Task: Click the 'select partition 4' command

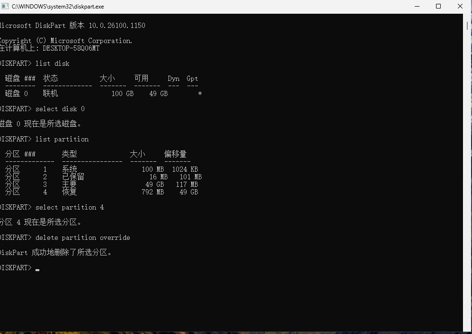Action: 69,207
